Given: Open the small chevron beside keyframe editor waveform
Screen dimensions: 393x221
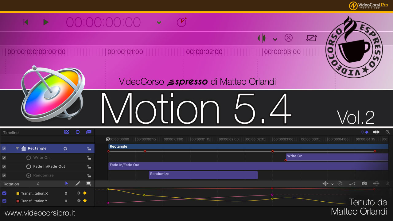Looking at the screenshot, I should pos(332,184).
